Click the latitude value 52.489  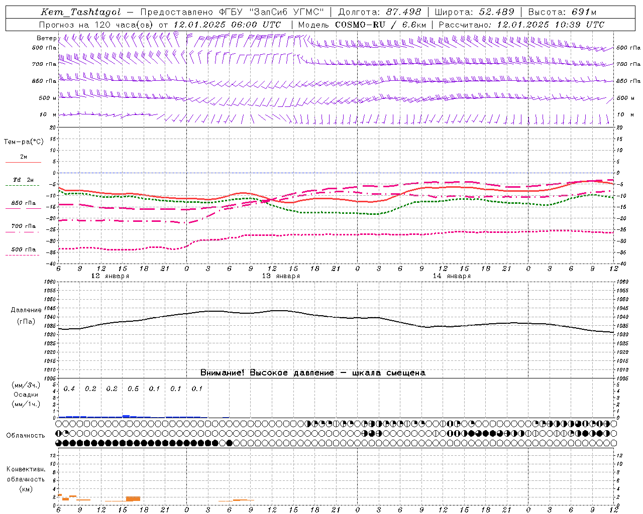click(496, 12)
